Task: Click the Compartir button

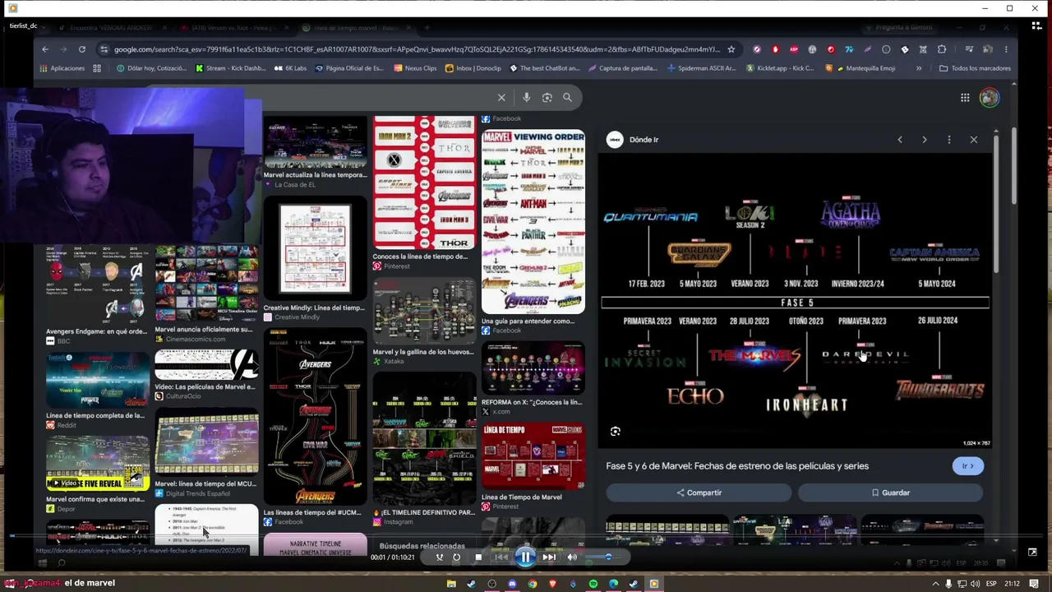Action: click(x=699, y=493)
